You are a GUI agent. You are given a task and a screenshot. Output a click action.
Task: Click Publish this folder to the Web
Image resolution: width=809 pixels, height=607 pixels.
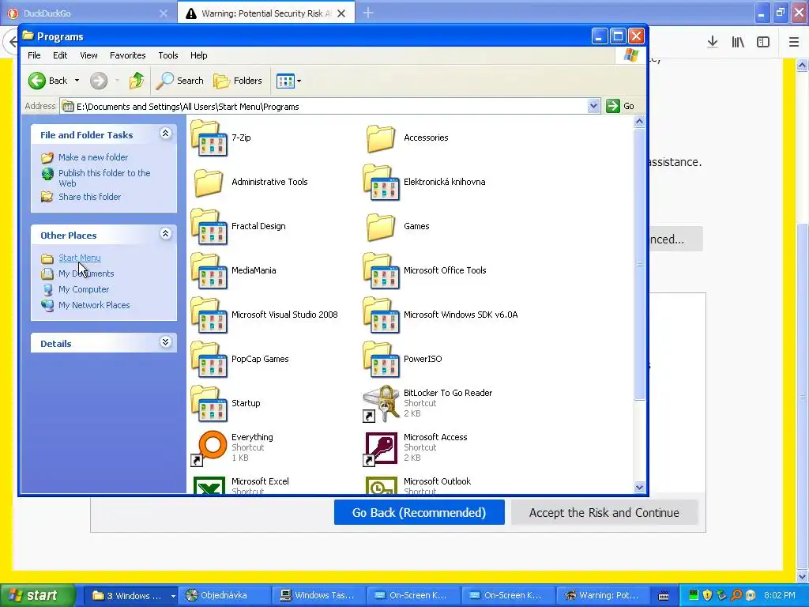coord(104,178)
